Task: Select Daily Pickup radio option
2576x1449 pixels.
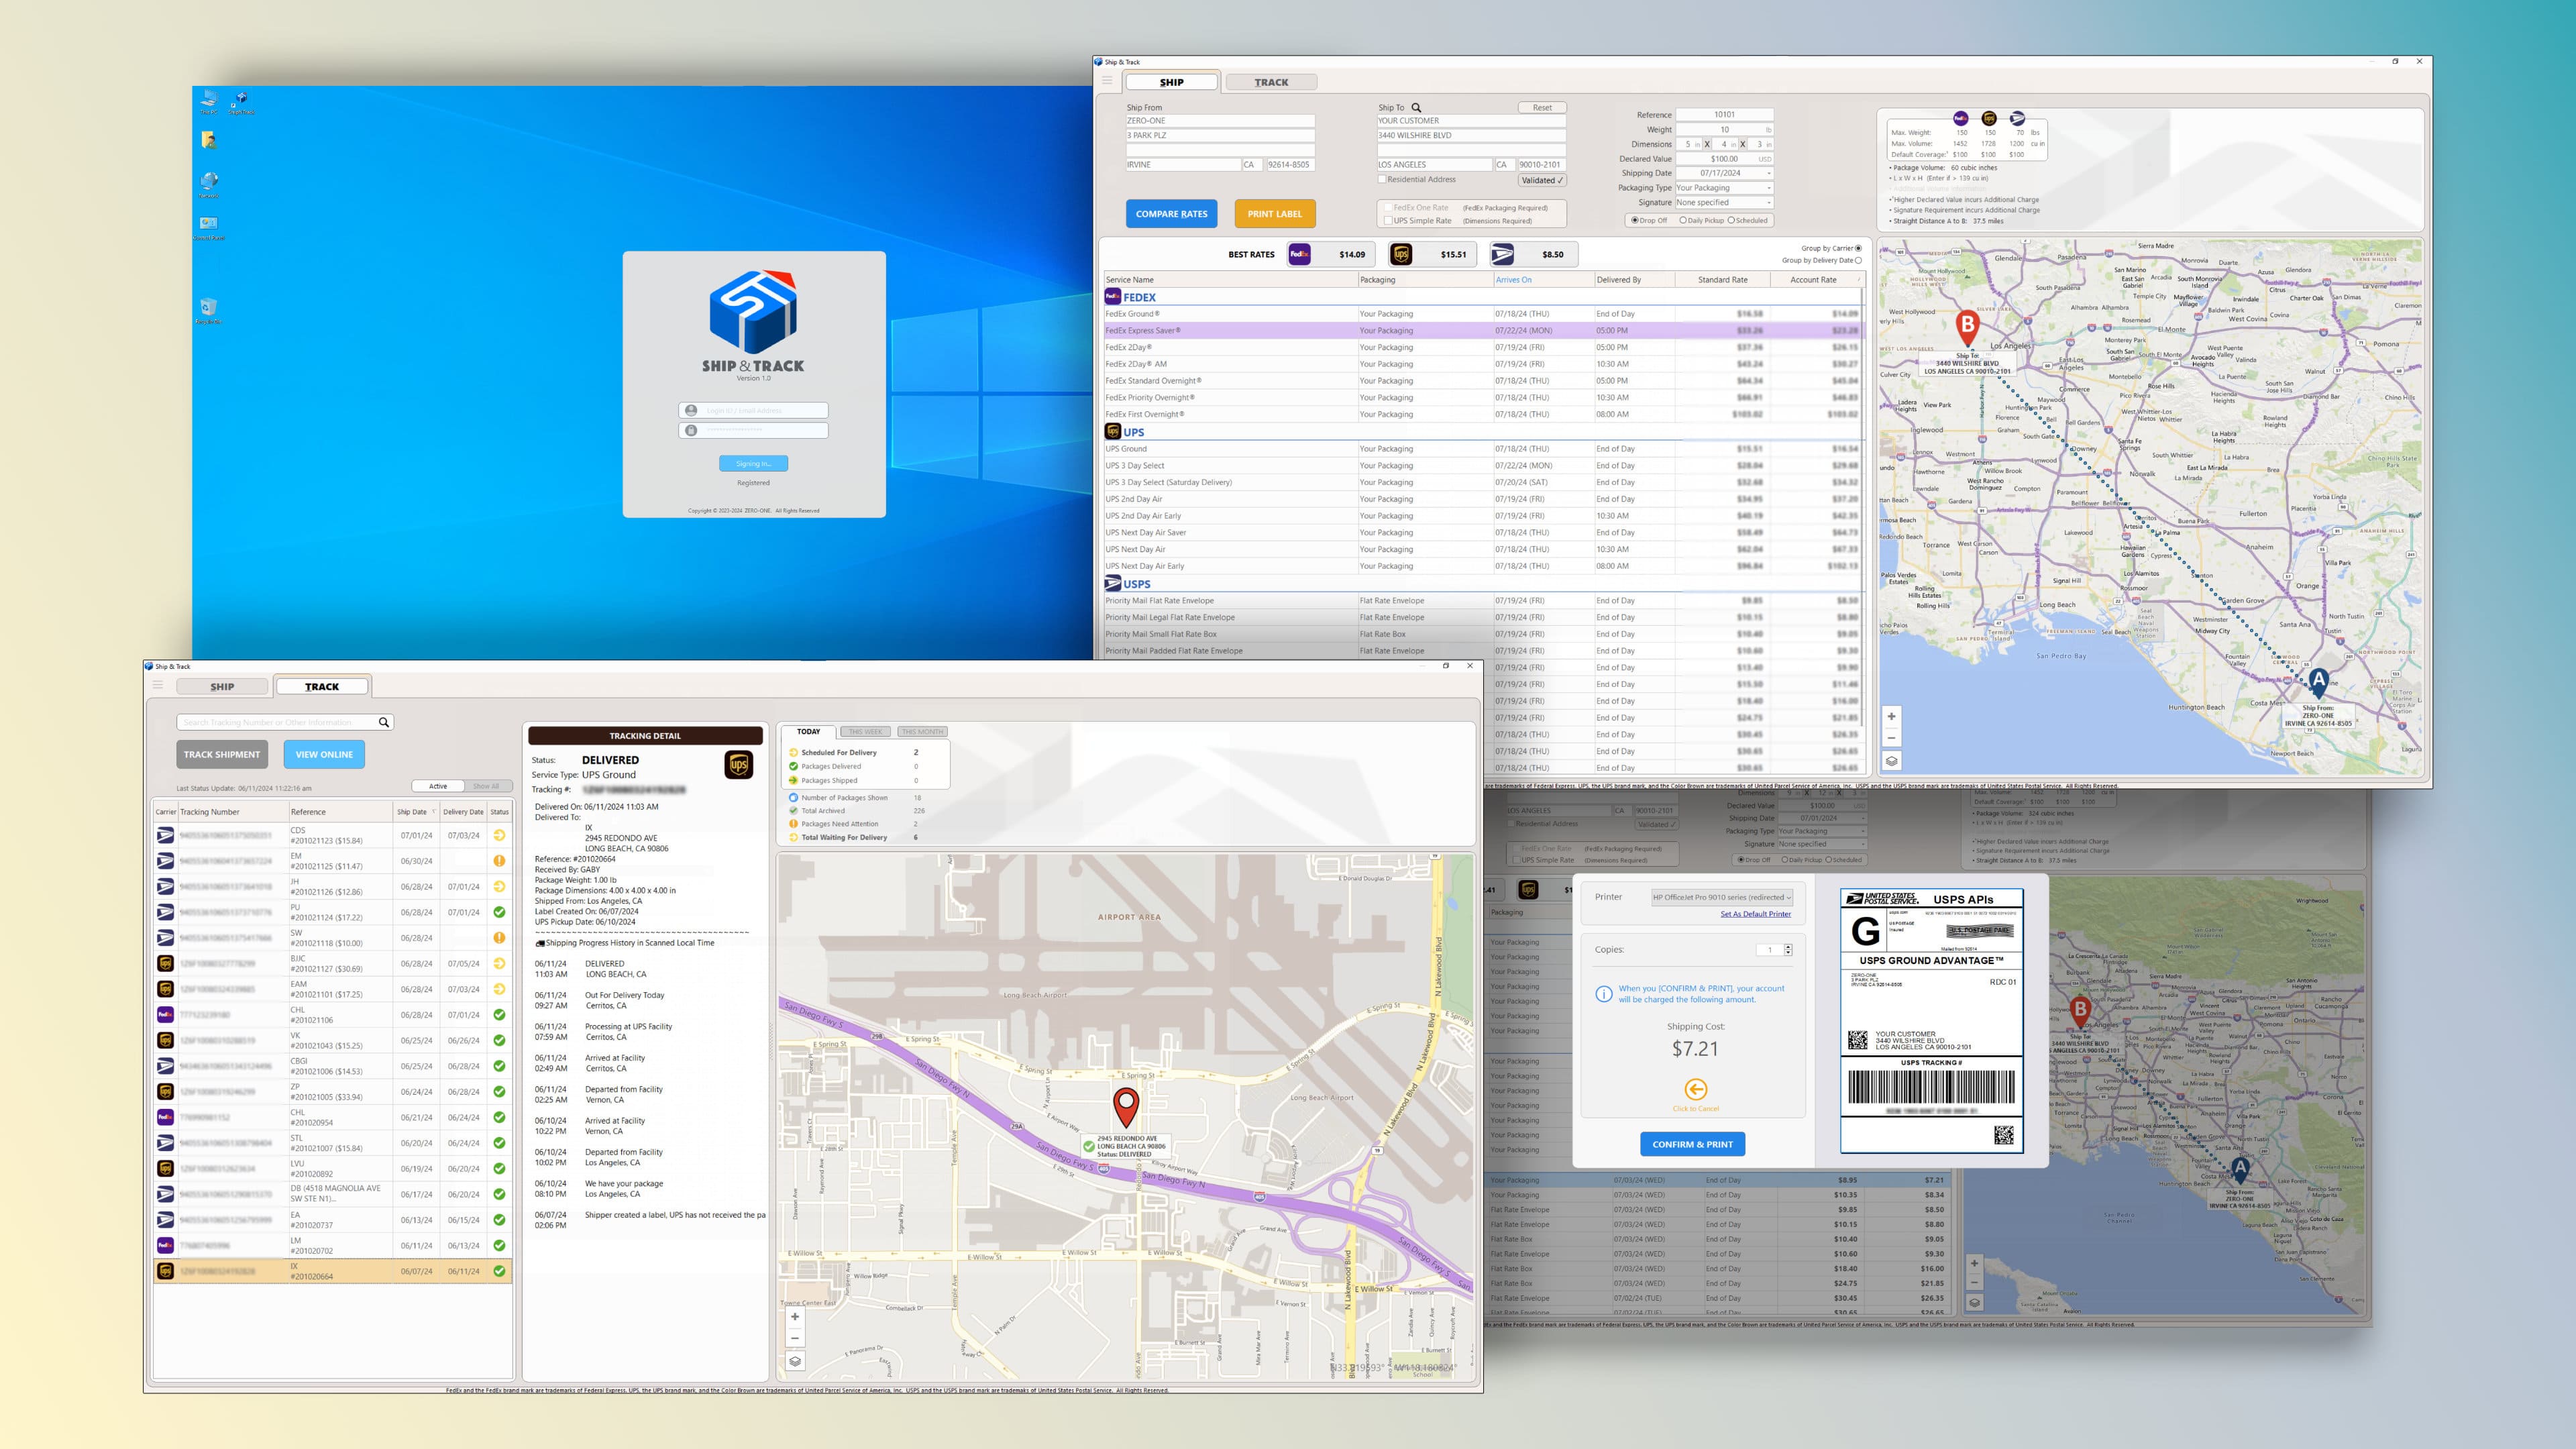Action: 1683,220
